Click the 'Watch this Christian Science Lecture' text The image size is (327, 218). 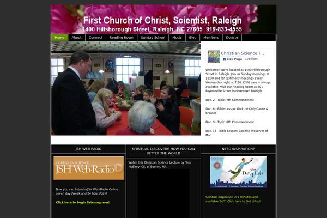point(160,165)
